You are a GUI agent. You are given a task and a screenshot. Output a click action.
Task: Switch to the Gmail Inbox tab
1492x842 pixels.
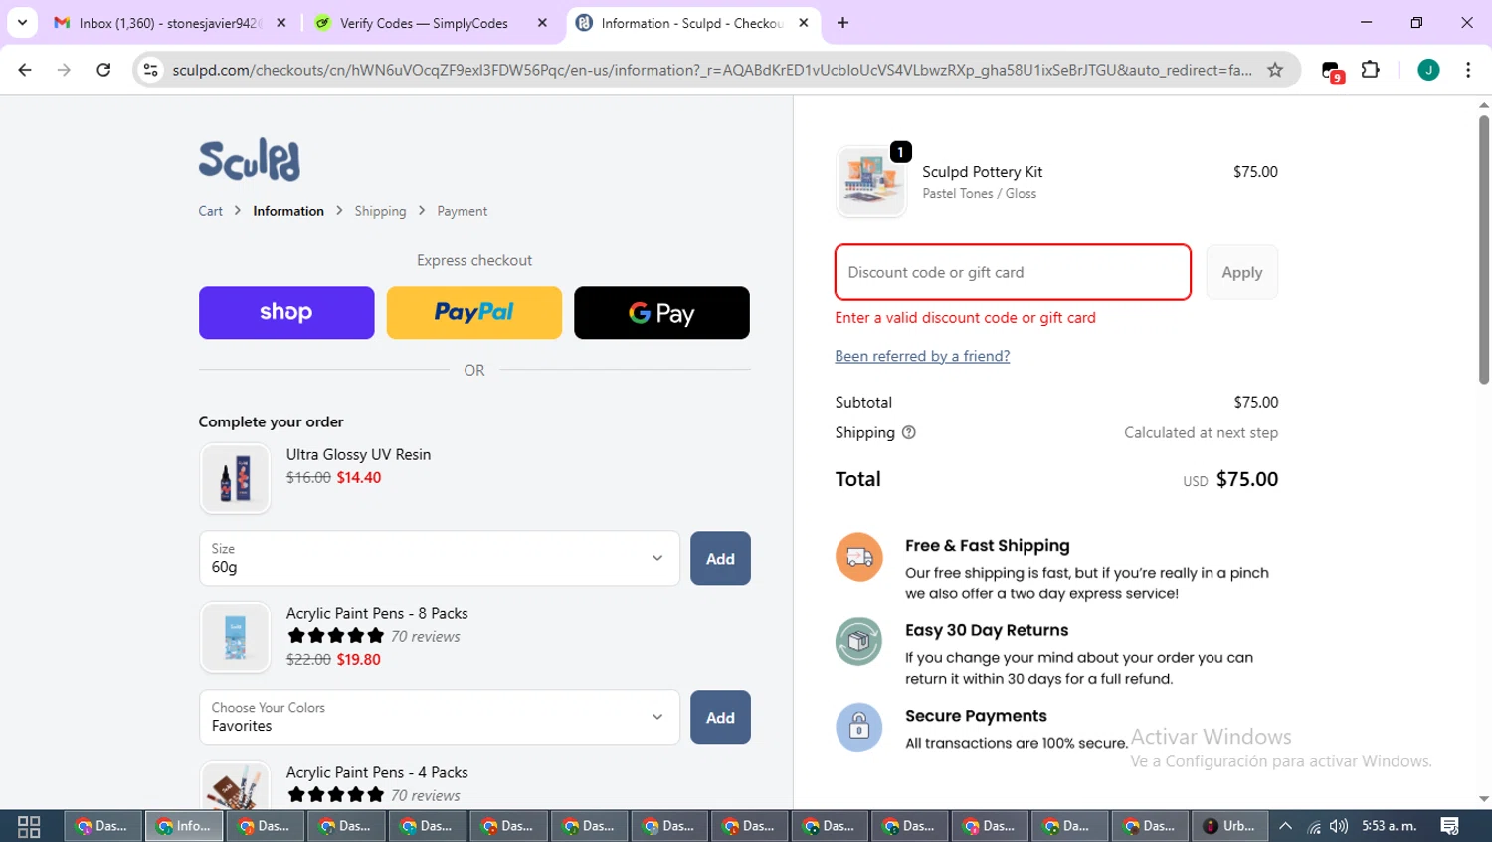(x=169, y=23)
